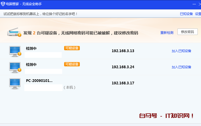The image size is (201, 126).
Task: Add device 192.168.3.24 via 加入已知设备
Action: point(182,67)
